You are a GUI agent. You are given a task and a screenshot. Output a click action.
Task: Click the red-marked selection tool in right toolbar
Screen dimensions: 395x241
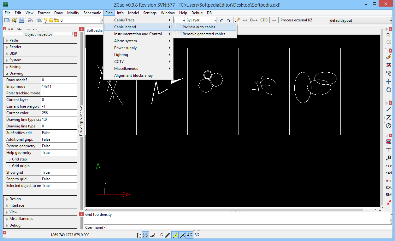[389, 65]
